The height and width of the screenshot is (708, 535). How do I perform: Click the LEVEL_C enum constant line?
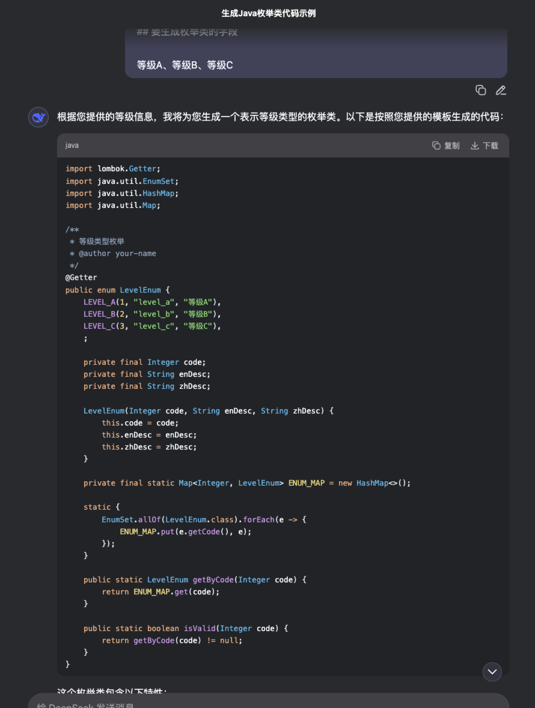[152, 326]
